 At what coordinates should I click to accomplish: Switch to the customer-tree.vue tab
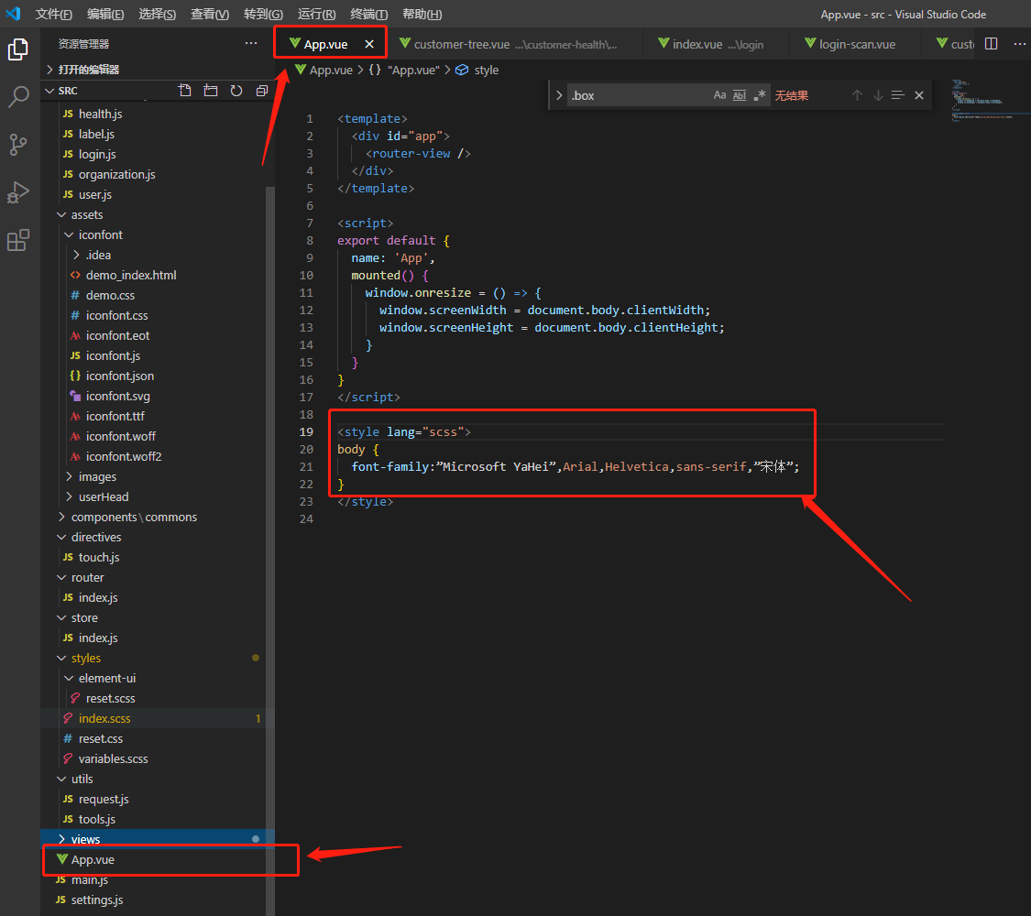point(513,44)
